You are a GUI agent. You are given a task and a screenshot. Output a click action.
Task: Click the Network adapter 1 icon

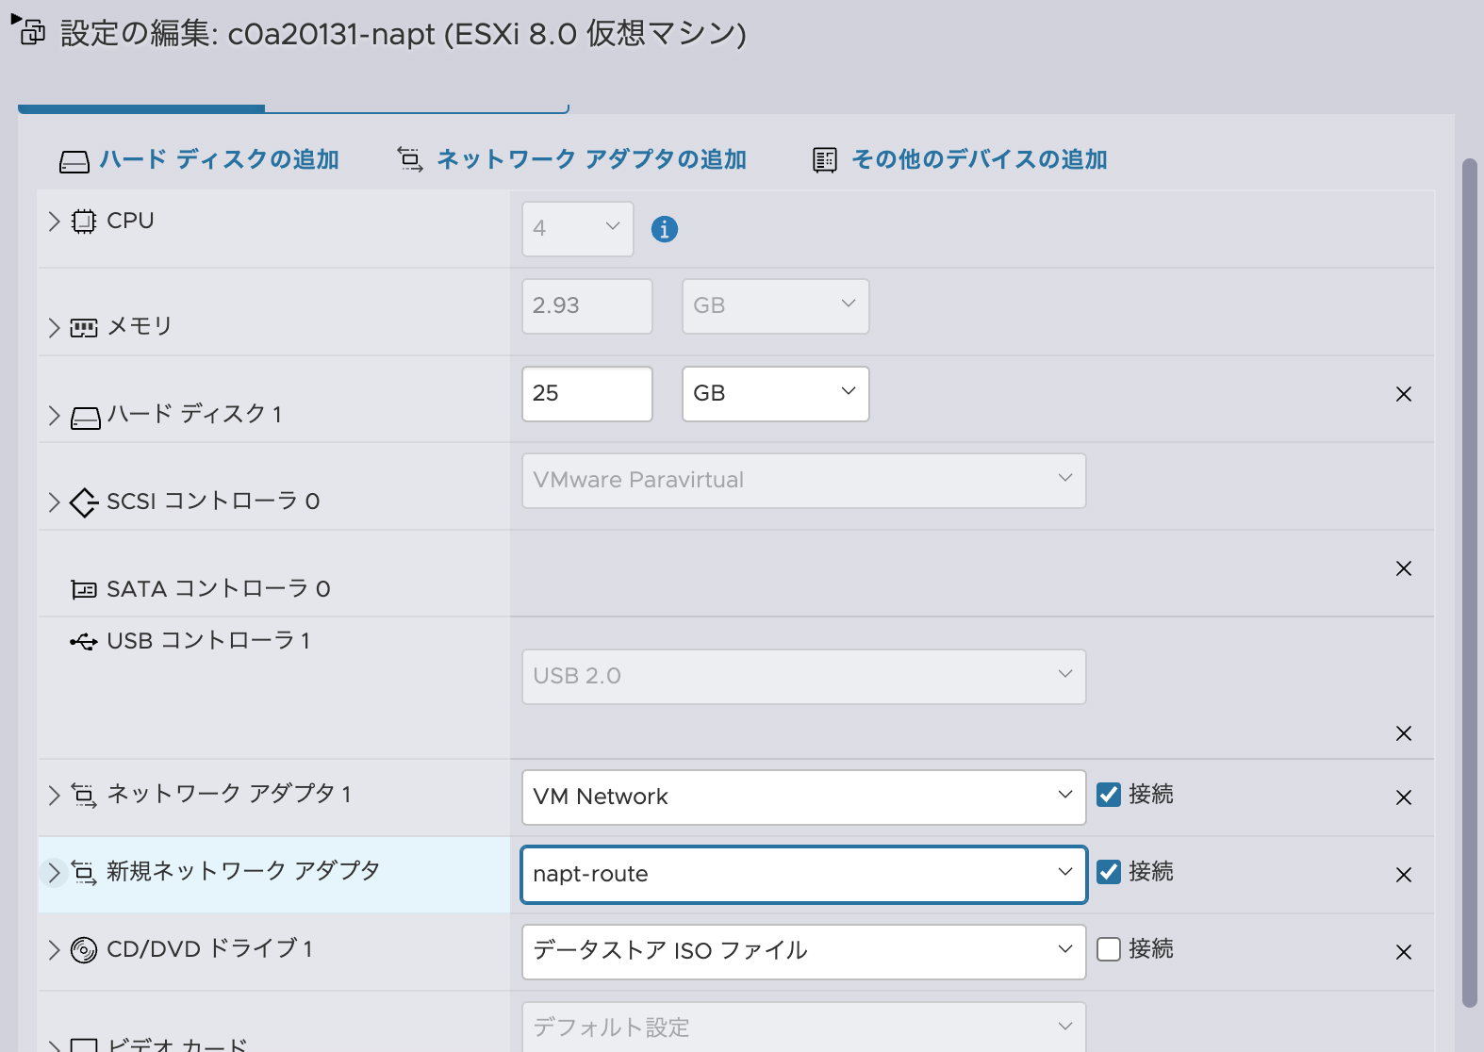tap(84, 796)
